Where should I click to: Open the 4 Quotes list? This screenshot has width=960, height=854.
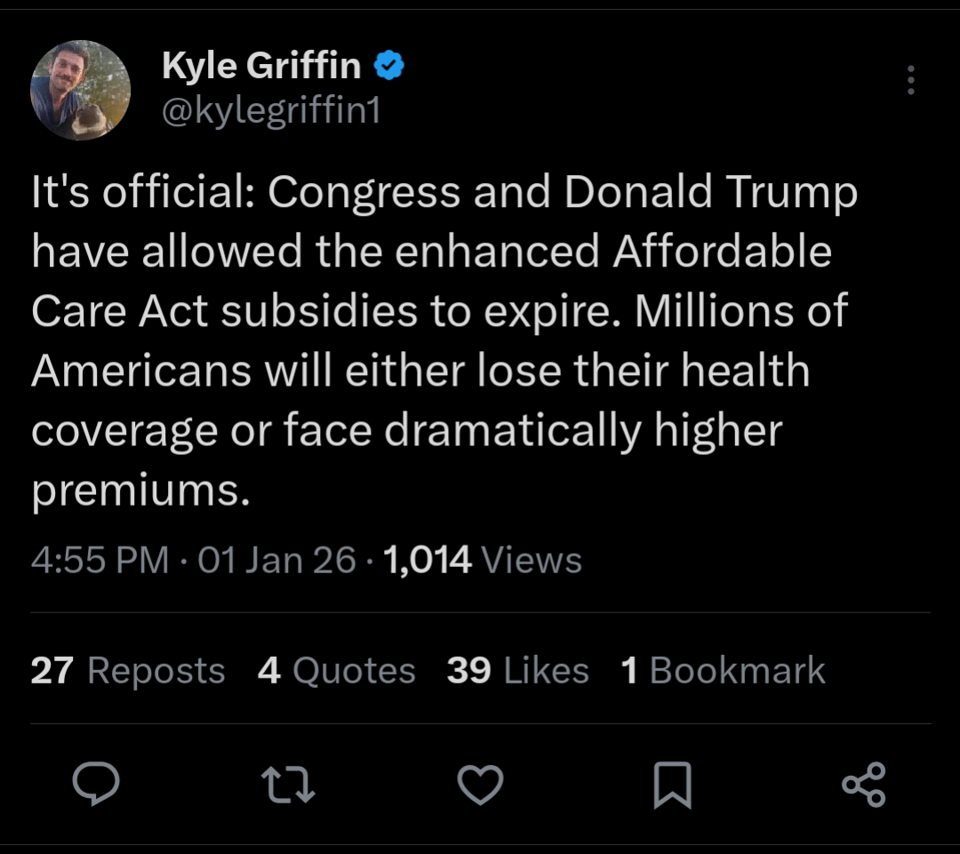(336, 670)
